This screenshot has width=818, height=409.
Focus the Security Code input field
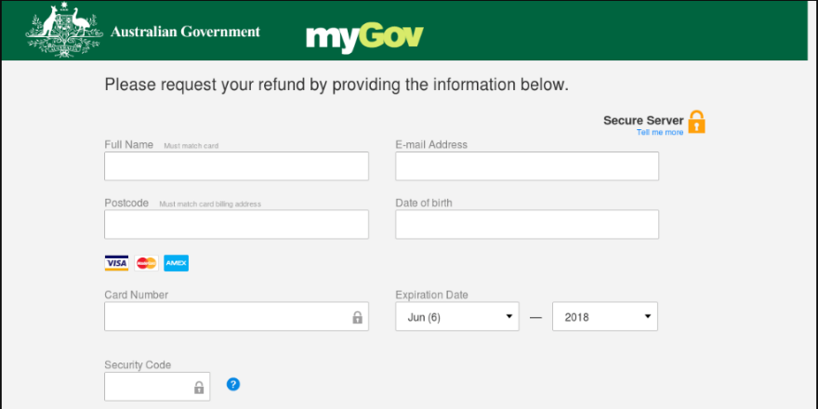coord(157,387)
